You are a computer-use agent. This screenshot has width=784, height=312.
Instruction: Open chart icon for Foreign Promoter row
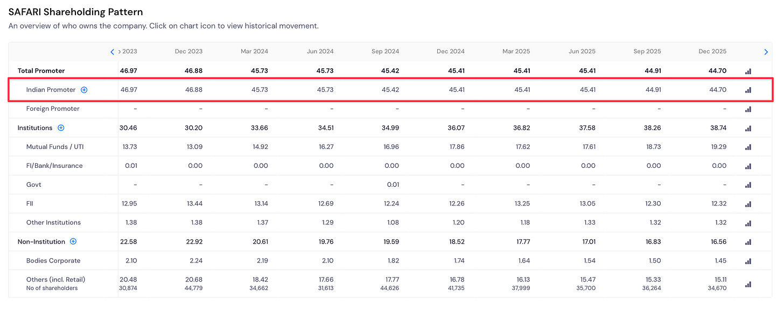748,109
